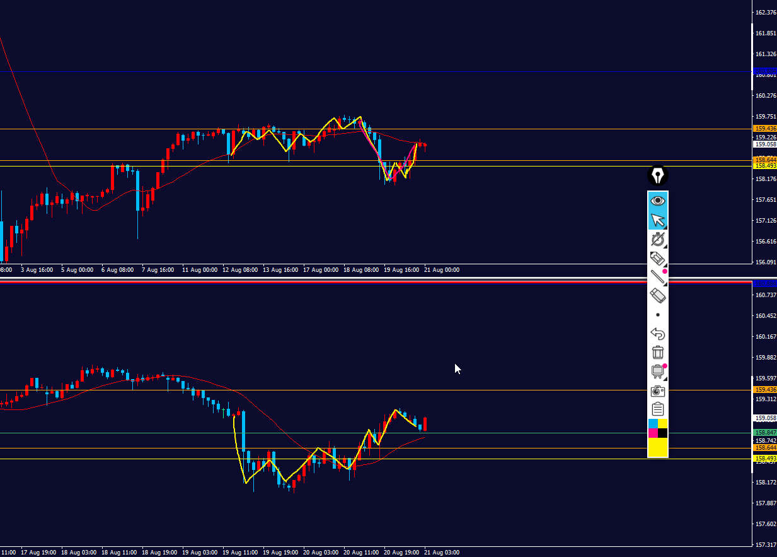Pick the magenta color swatch

click(x=653, y=433)
